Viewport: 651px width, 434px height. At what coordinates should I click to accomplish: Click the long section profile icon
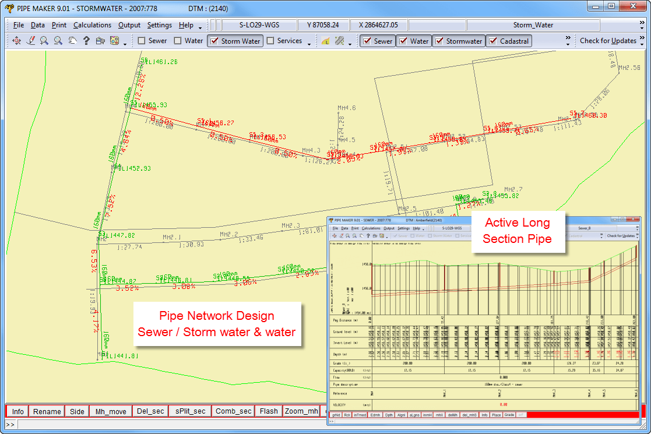point(325,41)
